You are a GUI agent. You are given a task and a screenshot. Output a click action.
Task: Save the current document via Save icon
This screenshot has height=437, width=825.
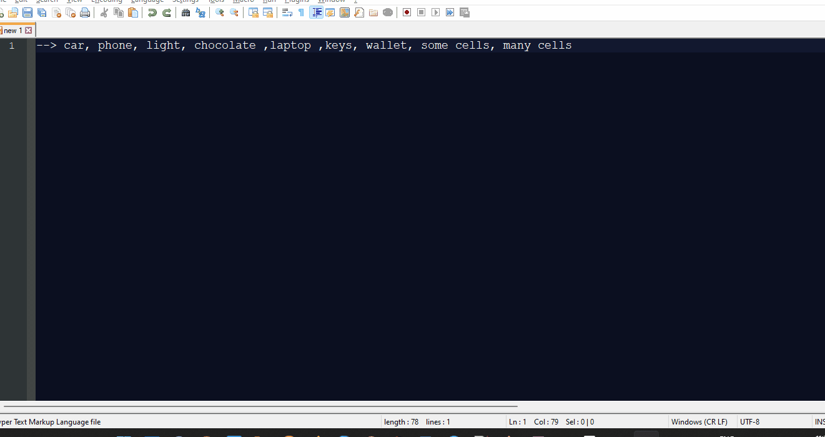(x=27, y=12)
